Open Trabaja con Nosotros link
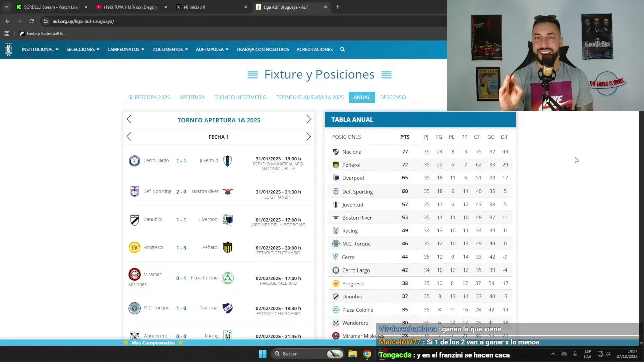Image resolution: width=644 pixels, height=362 pixels. tap(263, 49)
